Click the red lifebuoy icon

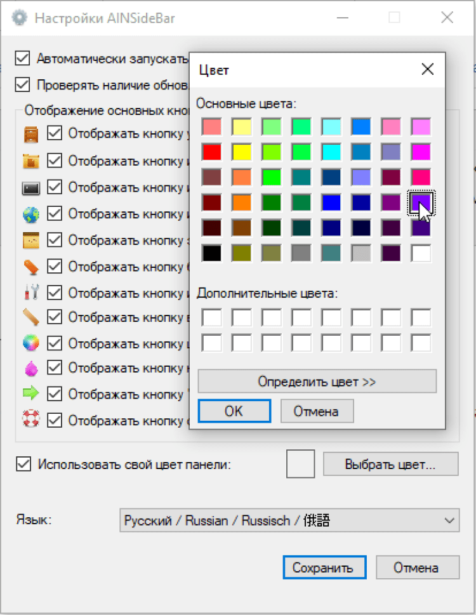tap(31, 419)
